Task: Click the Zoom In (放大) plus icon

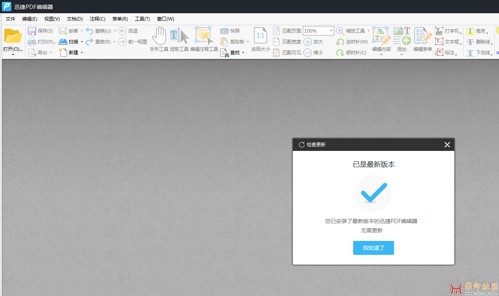Action: [308, 42]
